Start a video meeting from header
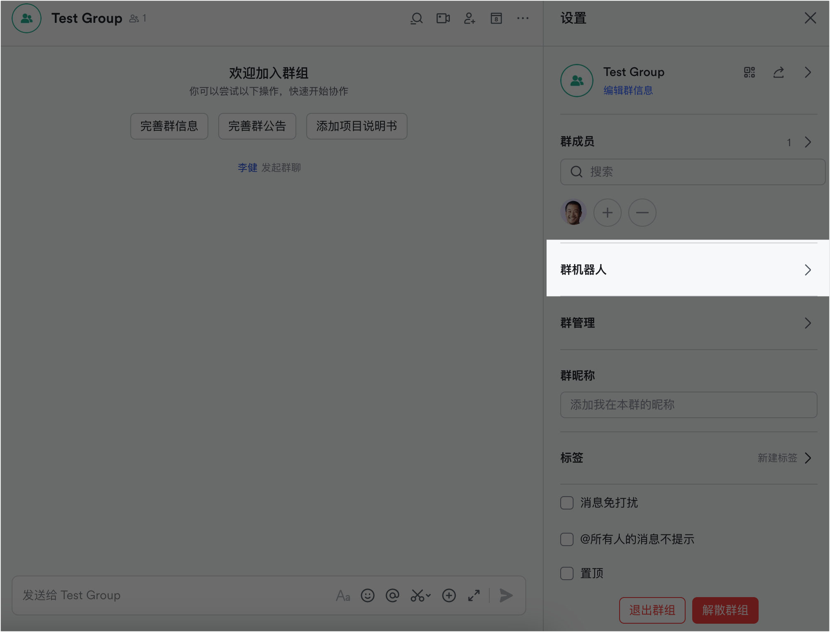 coord(443,18)
